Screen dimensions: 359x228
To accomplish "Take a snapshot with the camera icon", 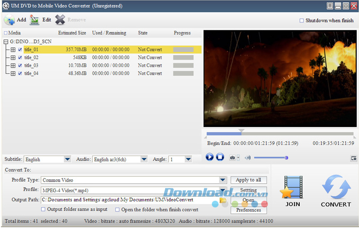I will coord(232,157).
